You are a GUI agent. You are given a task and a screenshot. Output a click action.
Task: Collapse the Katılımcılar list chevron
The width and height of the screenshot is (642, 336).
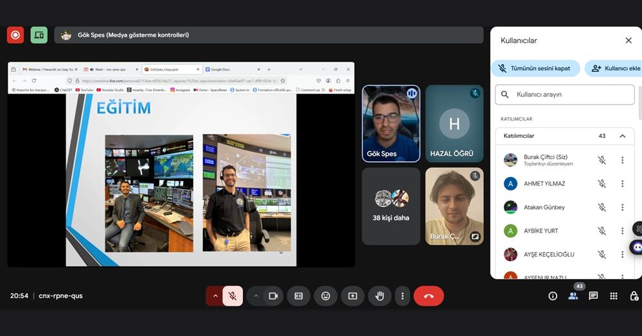622,136
